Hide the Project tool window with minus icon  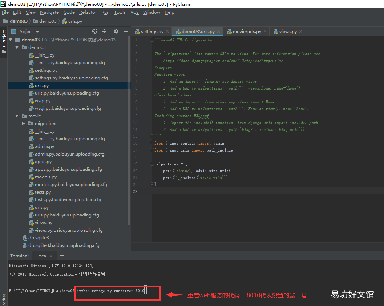[126, 31]
